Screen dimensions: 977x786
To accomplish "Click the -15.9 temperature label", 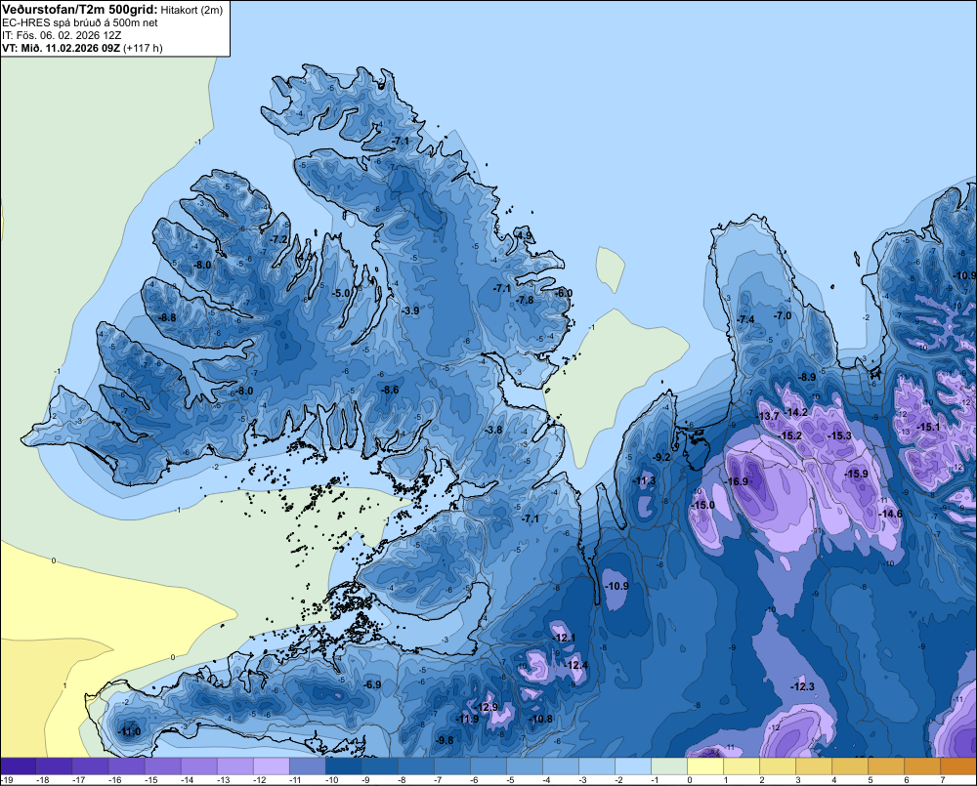I will 857,474.
